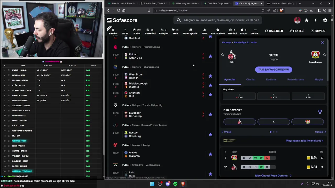Viewport: 335px width, 188px height.
Task: Switch to the Maçlar tab
Action: pyautogui.click(x=319, y=79)
